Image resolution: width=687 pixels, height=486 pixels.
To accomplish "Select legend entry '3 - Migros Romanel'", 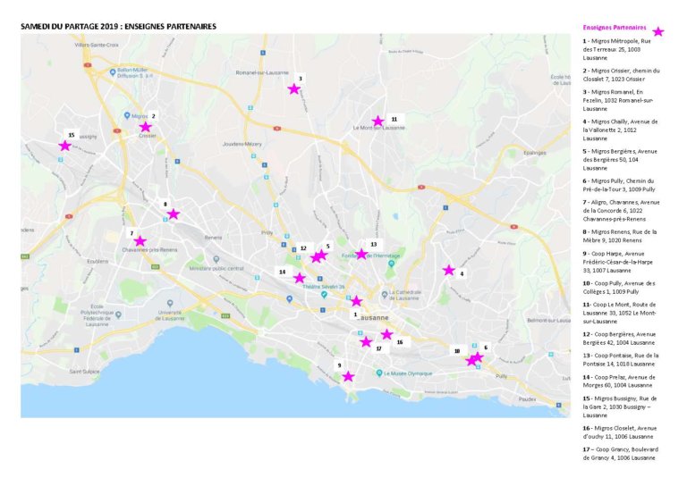I will 618,100.
